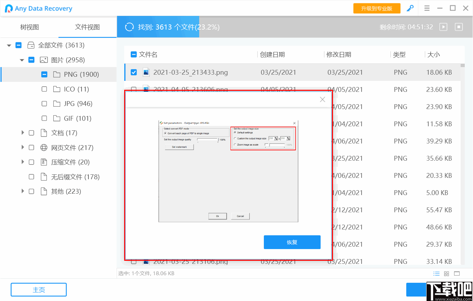Toggle the PNG (1900) checkbox

pos(44,74)
